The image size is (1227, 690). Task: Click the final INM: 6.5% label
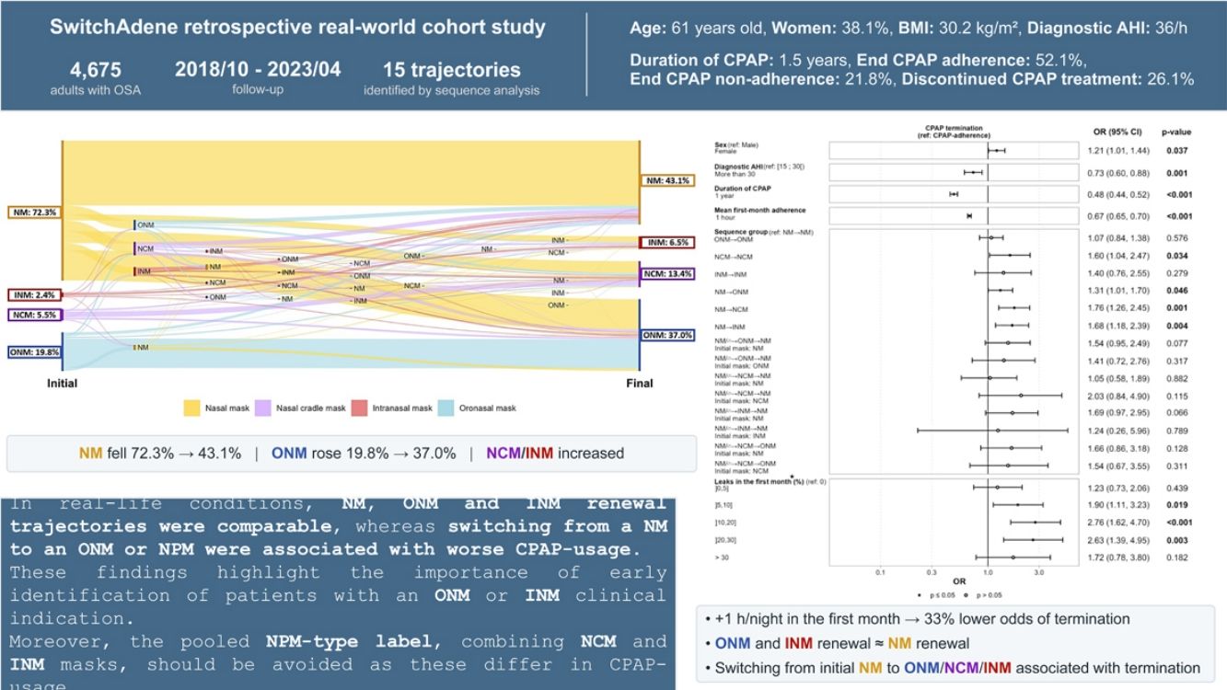pyautogui.click(x=667, y=243)
